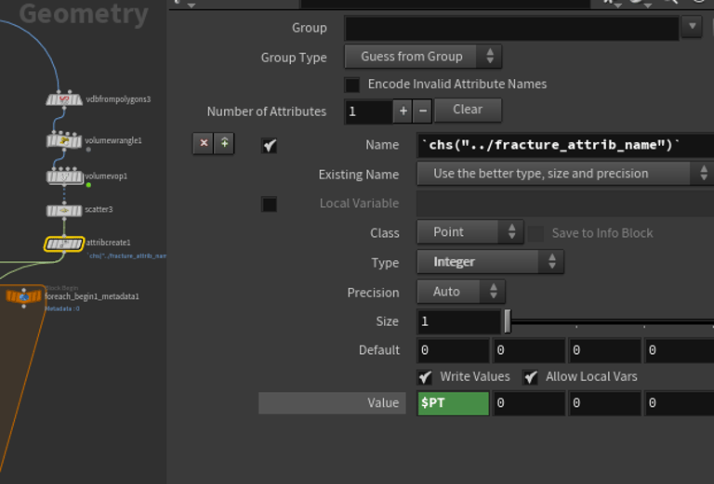Screen dimensions: 714x484
Task: Click the Existing Name parameter label
Action: click(358, 175)
